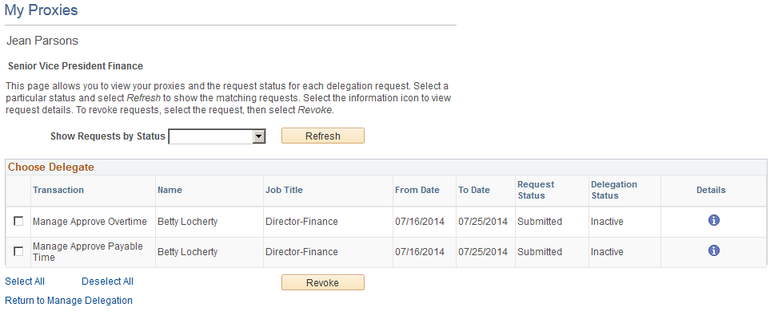Expand the Show Requests by Status dropdown

pyautogui.click(x=217, y=136)
